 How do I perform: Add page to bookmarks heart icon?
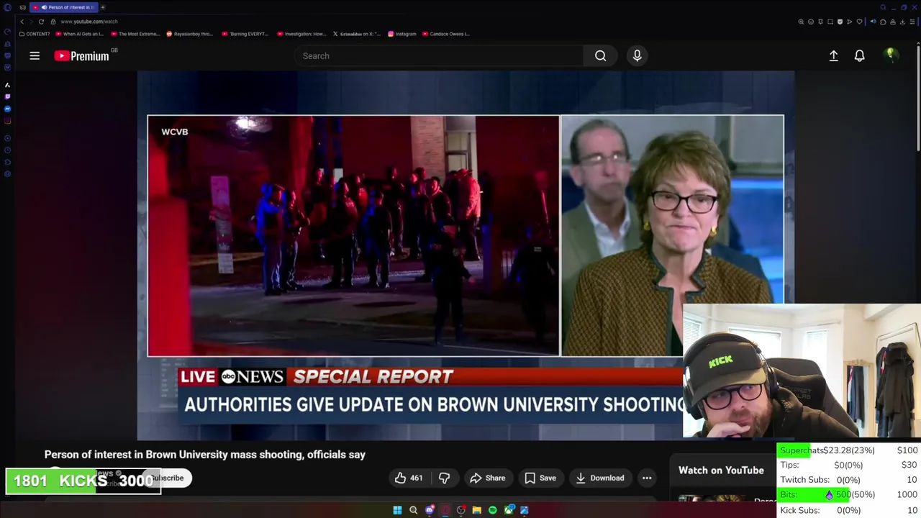click(859, 22)
